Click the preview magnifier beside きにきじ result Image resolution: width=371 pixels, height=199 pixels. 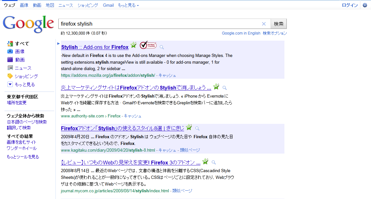click(197, 128)
